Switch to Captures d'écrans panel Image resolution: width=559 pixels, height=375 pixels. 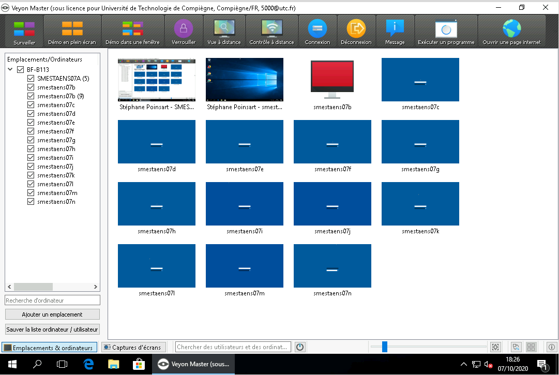coord(133,348)
